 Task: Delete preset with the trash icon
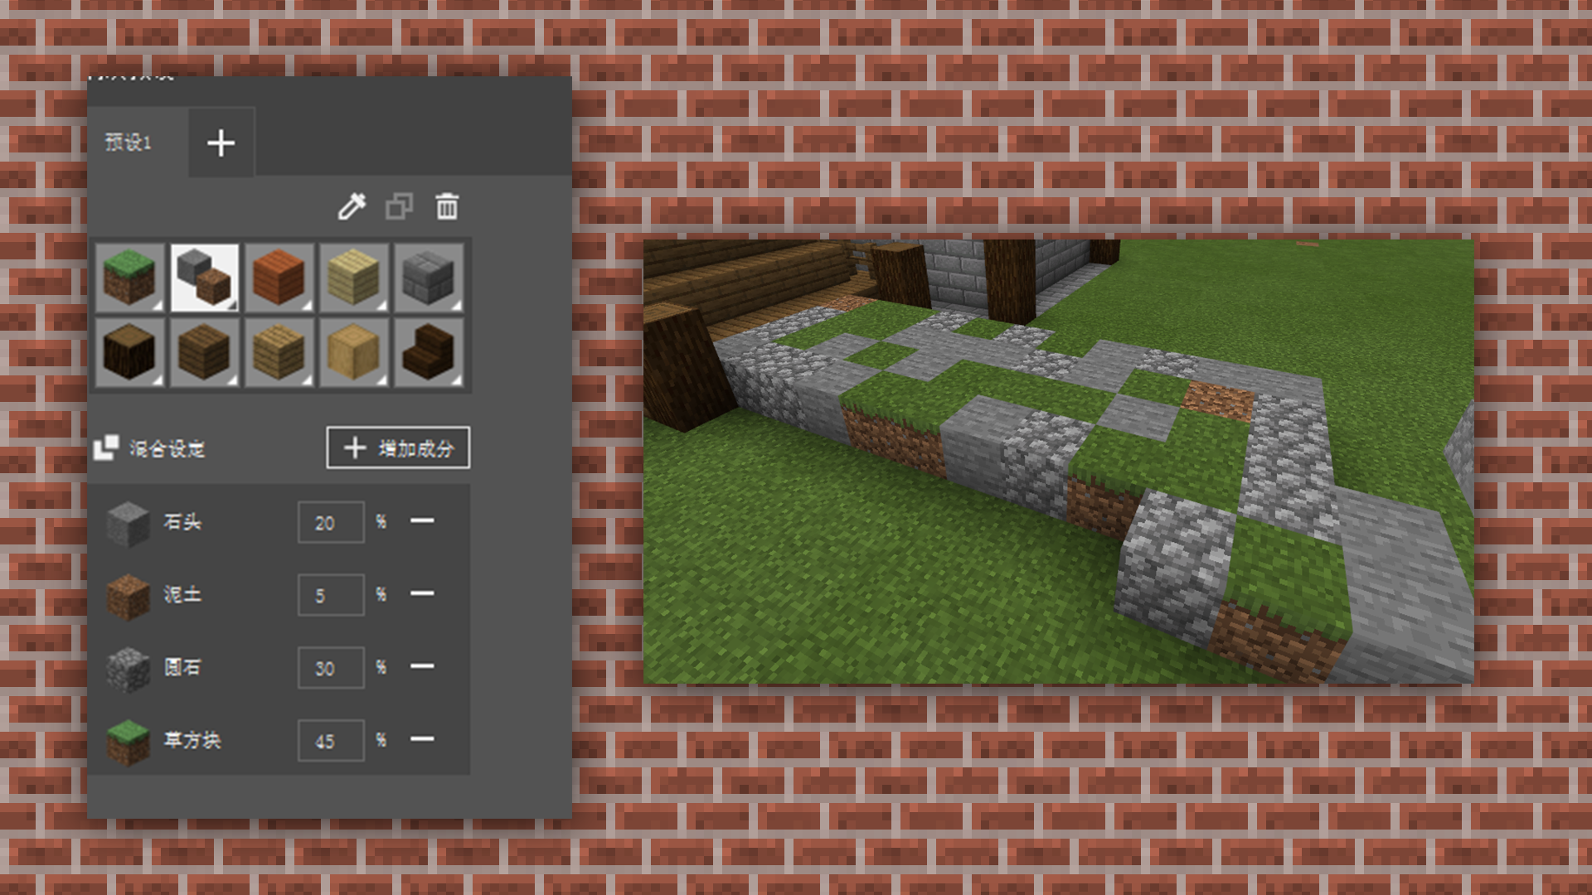(x=447, y=206)
